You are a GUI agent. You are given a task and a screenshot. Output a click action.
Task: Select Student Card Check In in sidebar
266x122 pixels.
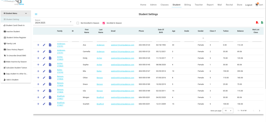coord(16,26)
